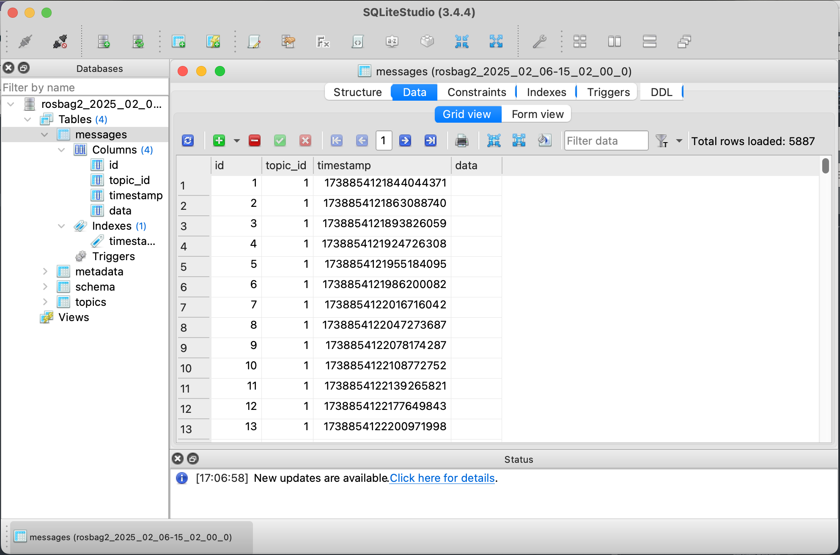840x555 pixels.
Task: Click the Filter by name field
Action: coord(85,88)
